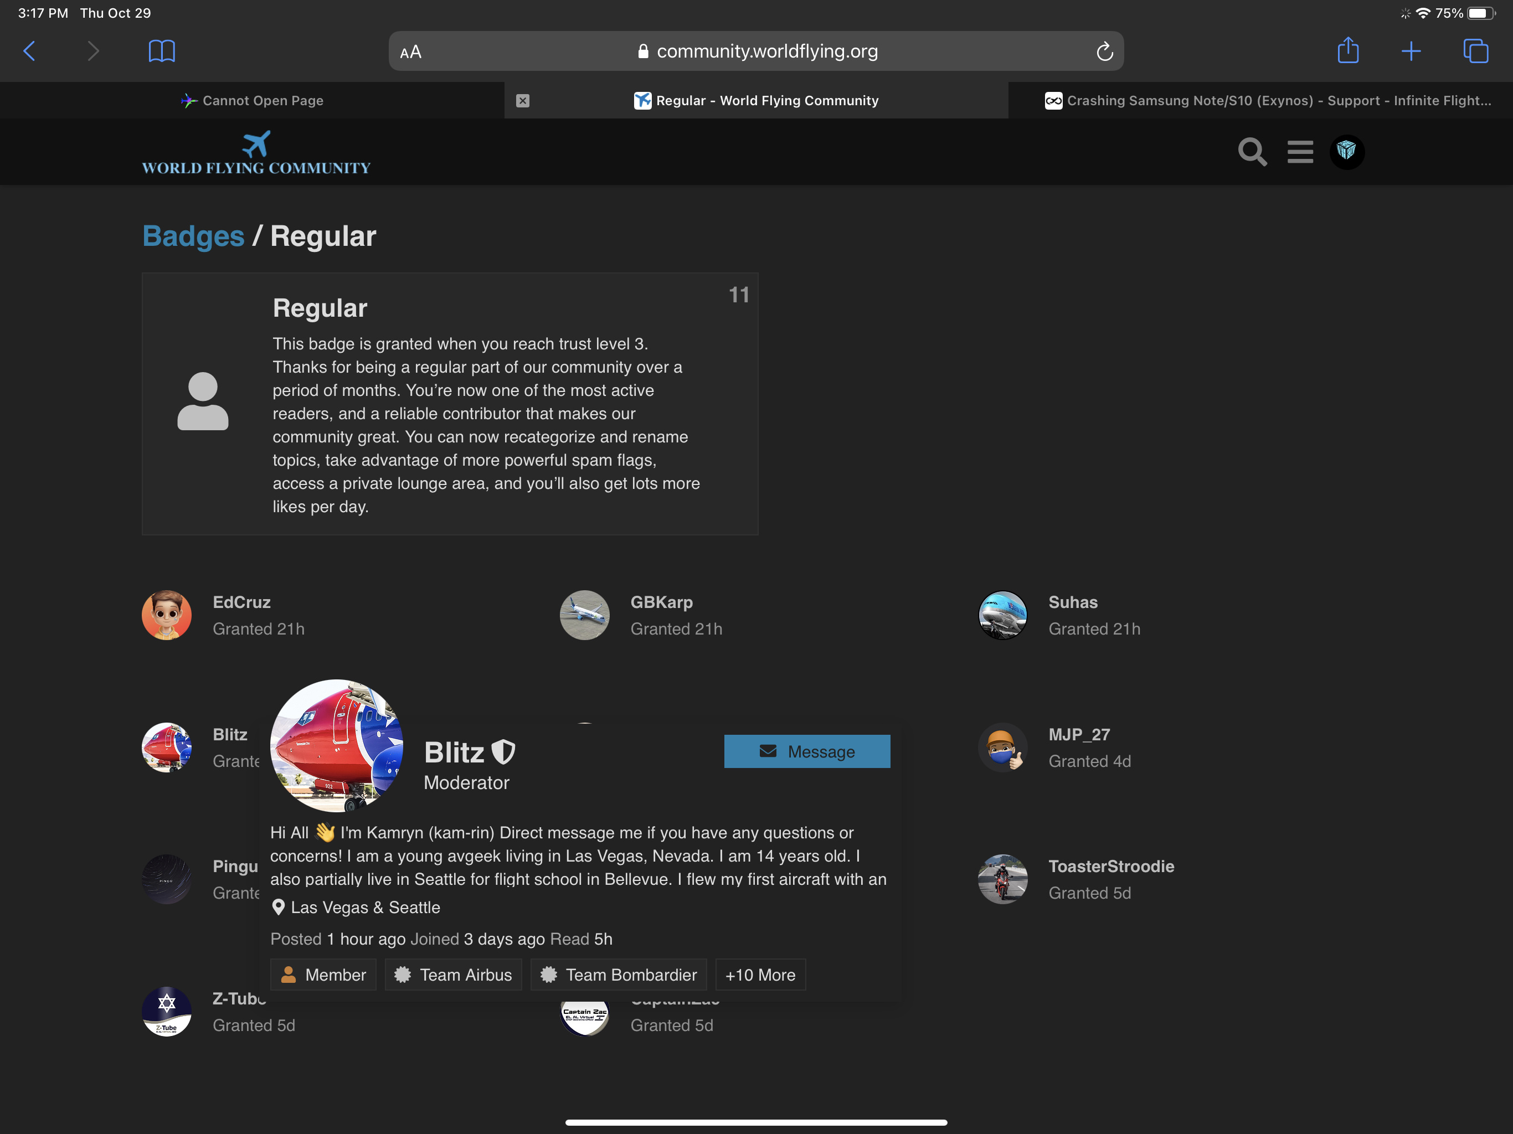Open Blitz's large profile picture

pos(336,745)
